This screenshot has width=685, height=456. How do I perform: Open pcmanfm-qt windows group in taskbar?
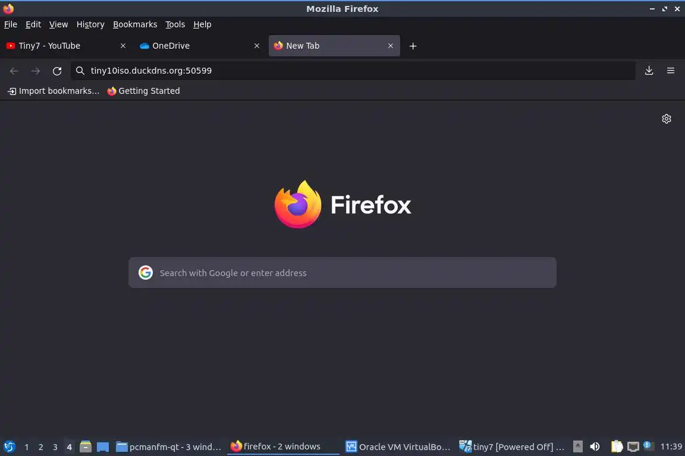(169, 447)
